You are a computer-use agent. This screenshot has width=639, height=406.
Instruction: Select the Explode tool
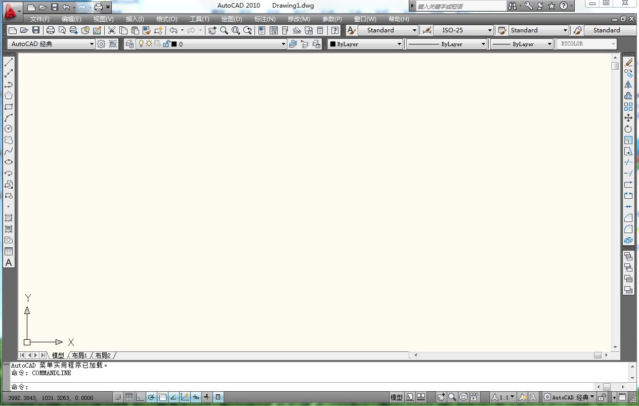click(x=628, y=240)
